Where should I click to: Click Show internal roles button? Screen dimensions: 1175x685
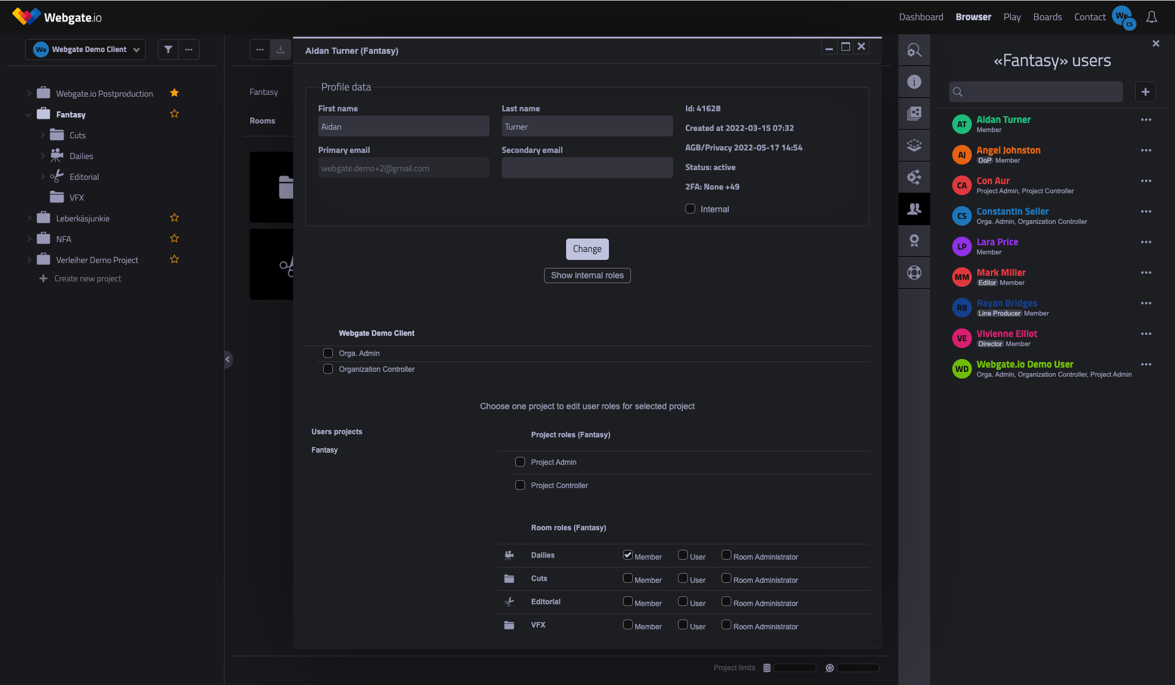click(x=587, y=275)
